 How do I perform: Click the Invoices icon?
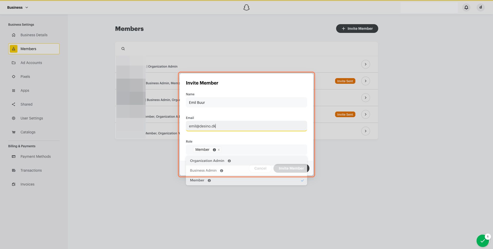coord(14,184)
